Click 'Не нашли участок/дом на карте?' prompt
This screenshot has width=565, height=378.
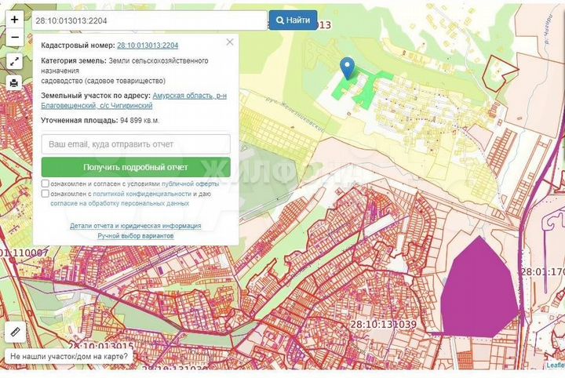[x=69, y=356]
